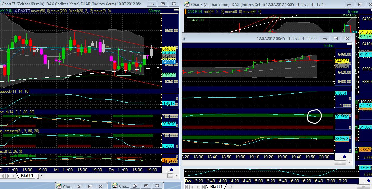Click the 80,3576 value tag

[x=342, y=117]
